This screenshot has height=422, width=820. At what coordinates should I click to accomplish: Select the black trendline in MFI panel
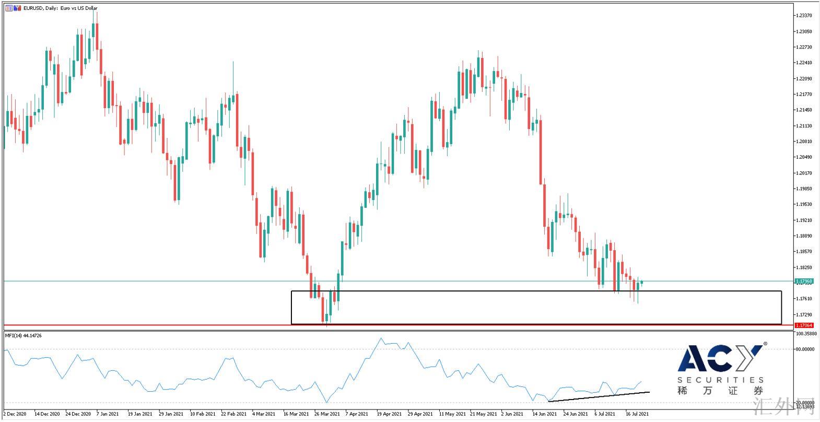[x=601, y=396]
